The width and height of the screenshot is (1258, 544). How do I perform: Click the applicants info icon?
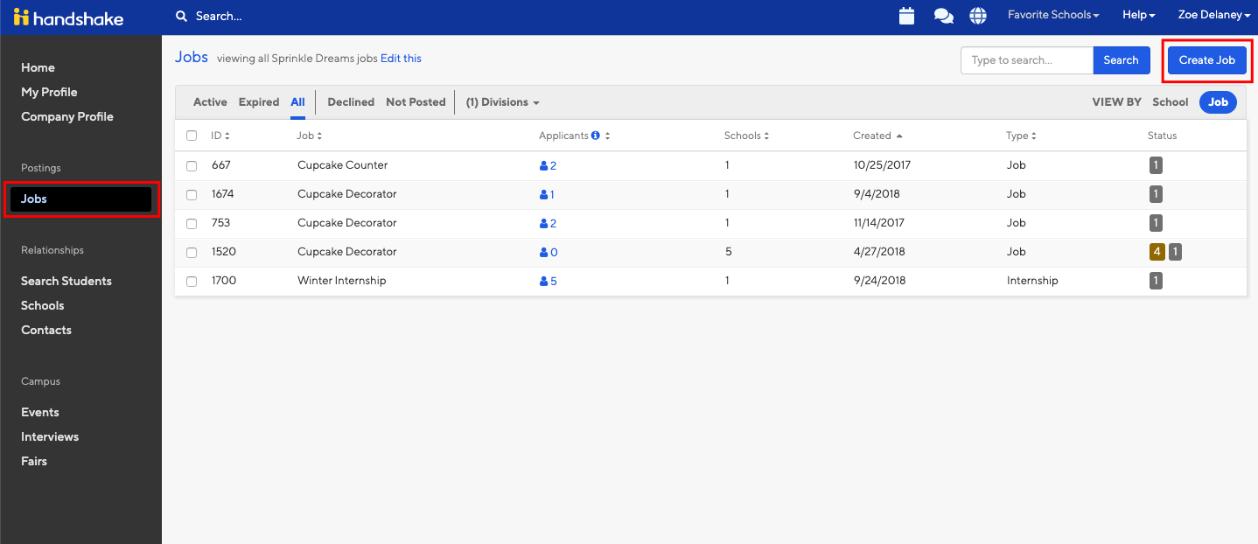point(596,136)
